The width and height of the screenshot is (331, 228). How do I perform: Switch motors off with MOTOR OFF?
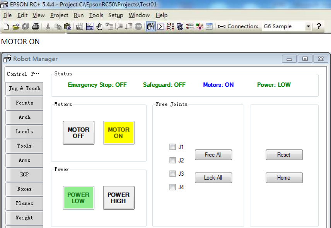[78, 133]
